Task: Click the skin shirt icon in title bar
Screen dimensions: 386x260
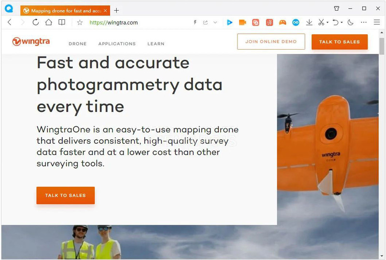Action: [x=336, y=9]
